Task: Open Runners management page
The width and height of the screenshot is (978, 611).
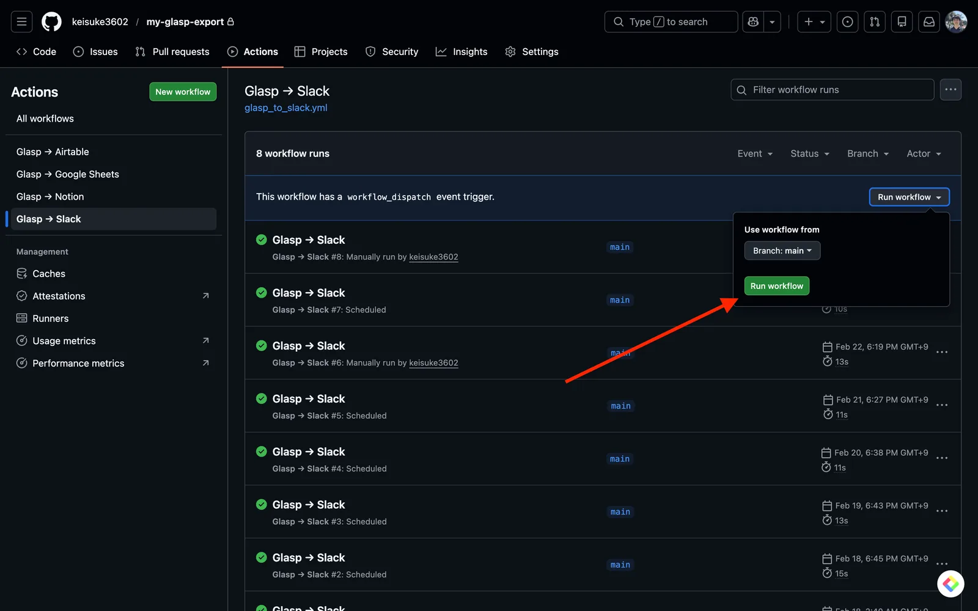Action: [x=114, y=318]
